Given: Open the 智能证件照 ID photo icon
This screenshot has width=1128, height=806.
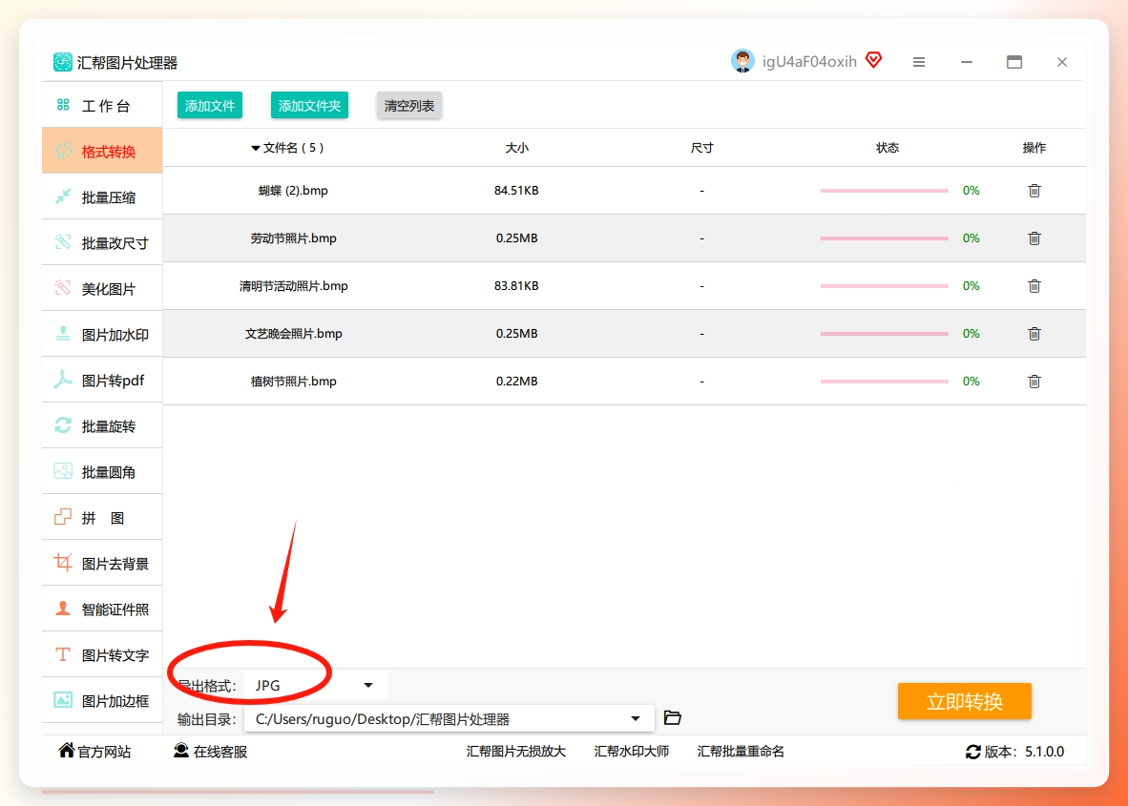Looking at the screenshot, I should point(63,609).
